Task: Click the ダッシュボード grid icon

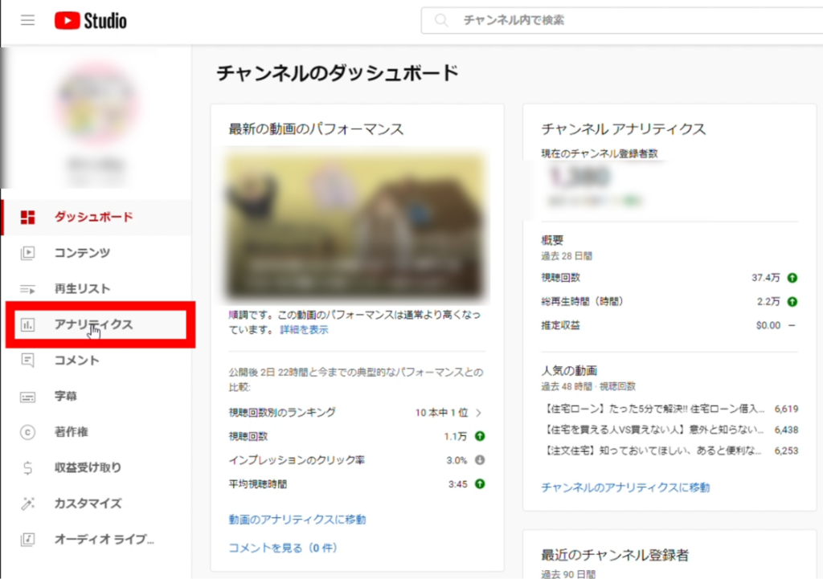Action: [28, 217]
